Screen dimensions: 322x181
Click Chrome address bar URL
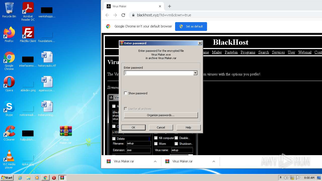pos(164,15)
